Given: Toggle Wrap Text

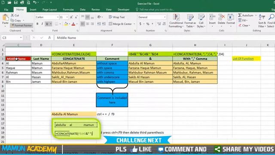Looking at the screenshot, I should click(x=116, y=17).
